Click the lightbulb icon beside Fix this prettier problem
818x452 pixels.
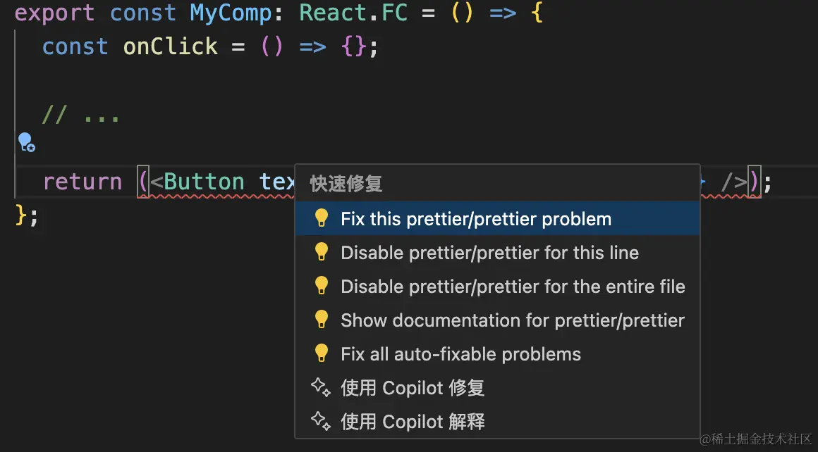click(322, 218)
